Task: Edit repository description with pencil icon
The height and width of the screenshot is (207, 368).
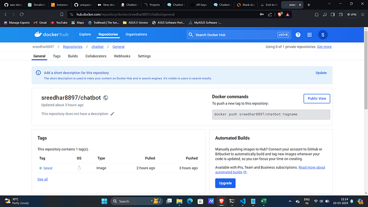Action: coord(113,113)
